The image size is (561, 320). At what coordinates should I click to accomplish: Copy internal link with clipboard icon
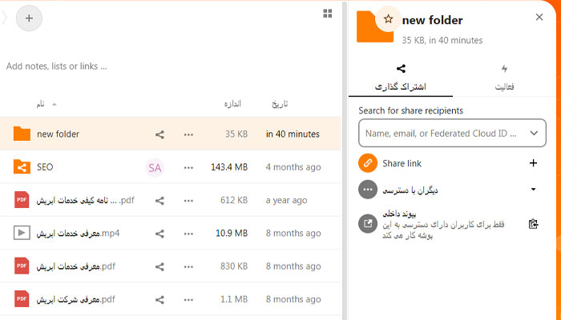533,224
